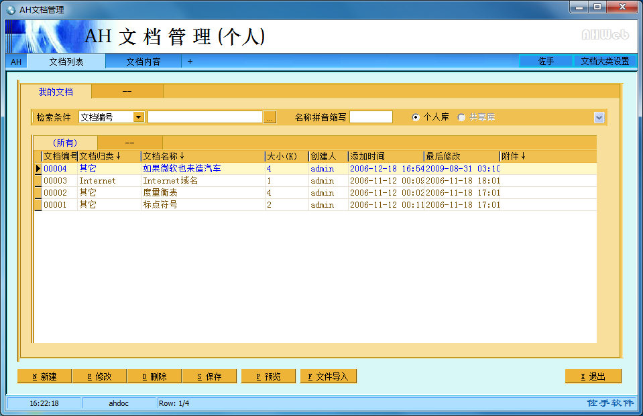This screenshot has height=416, width=643.
Task: Click the 添加时间 column header
Action: [386, 156]
